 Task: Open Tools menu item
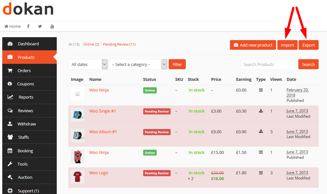pyautogui.click(x=29, y=164)
